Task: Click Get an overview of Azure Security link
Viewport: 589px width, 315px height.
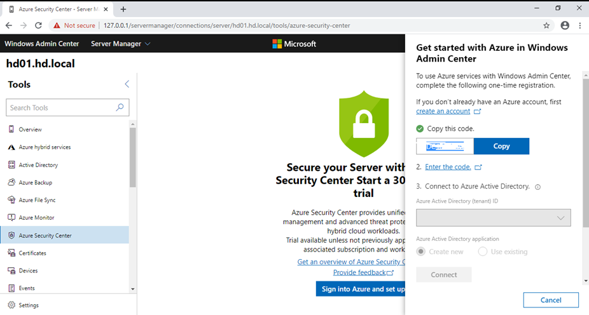Action: tap(351, 262)
